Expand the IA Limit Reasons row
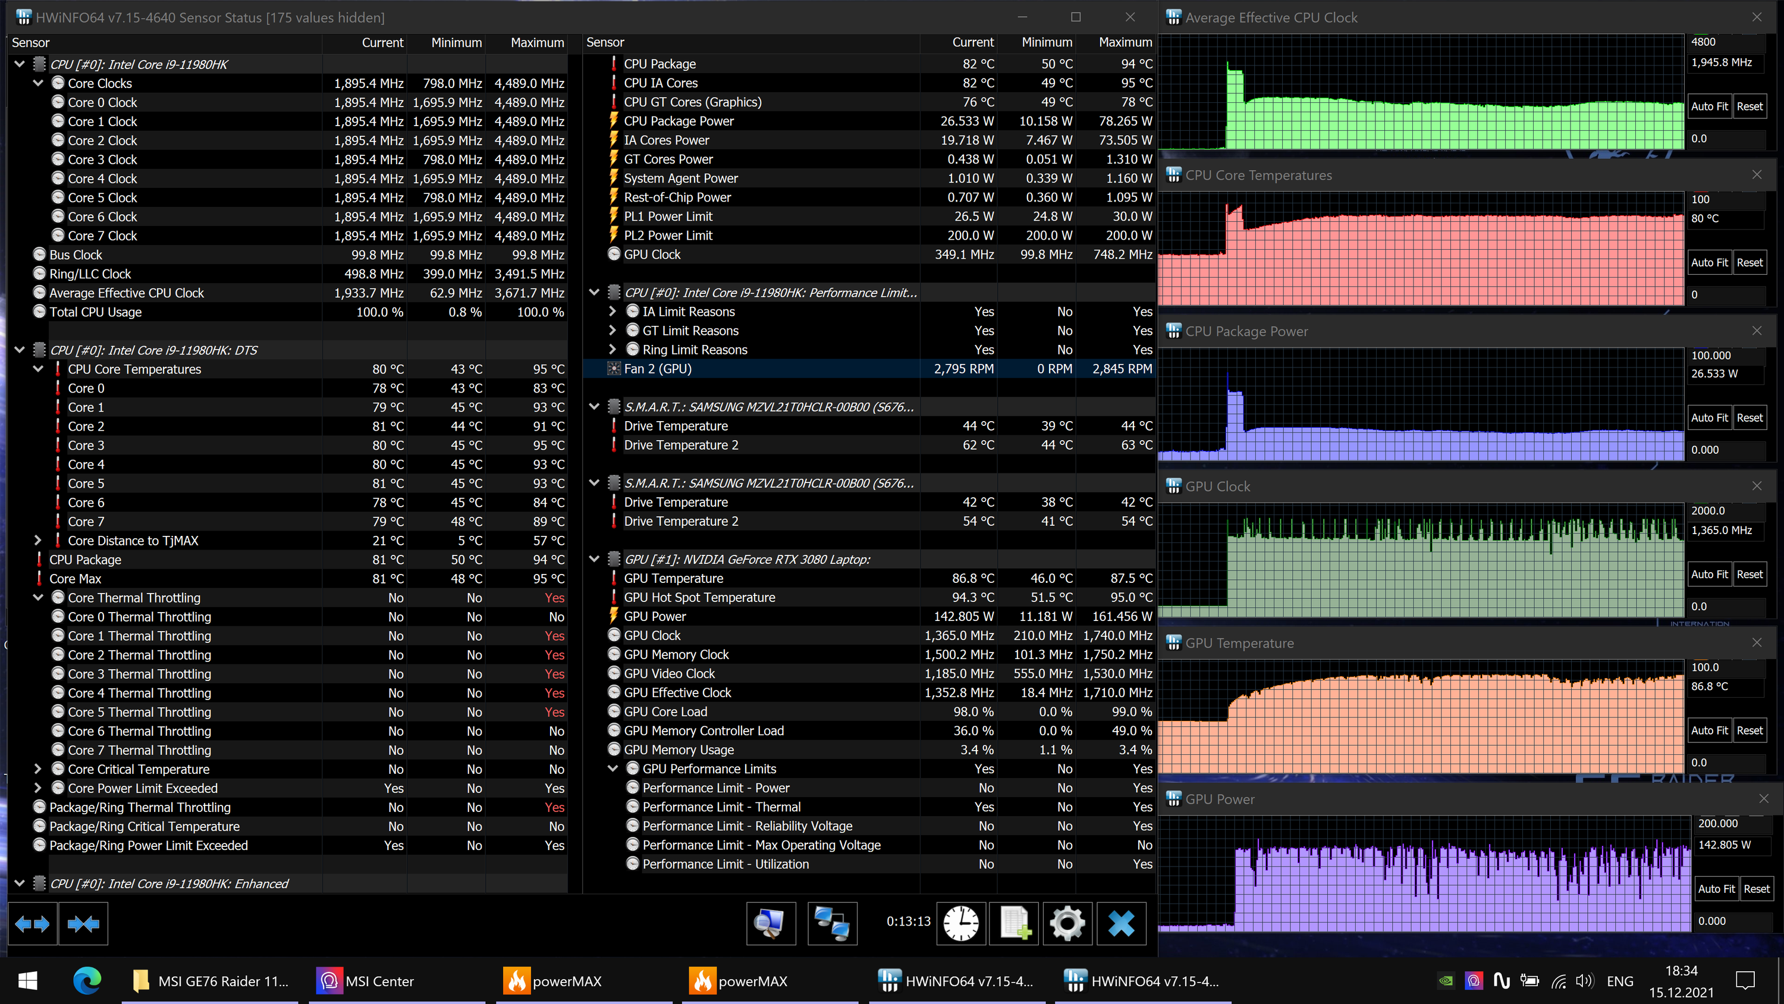Viewport: 1784px width, 1004px height. (613, 312)
